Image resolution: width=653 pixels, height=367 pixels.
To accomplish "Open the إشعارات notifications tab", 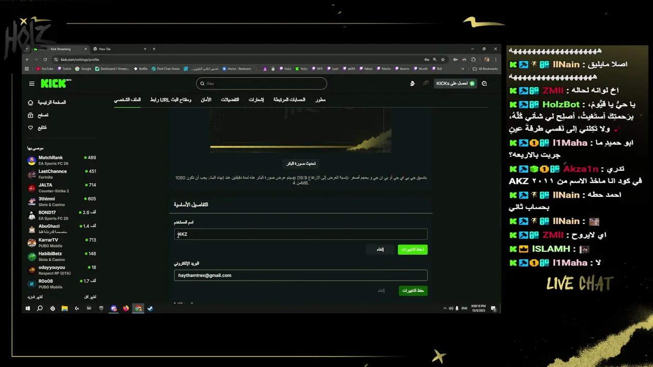I will click(x=256, y=100).
